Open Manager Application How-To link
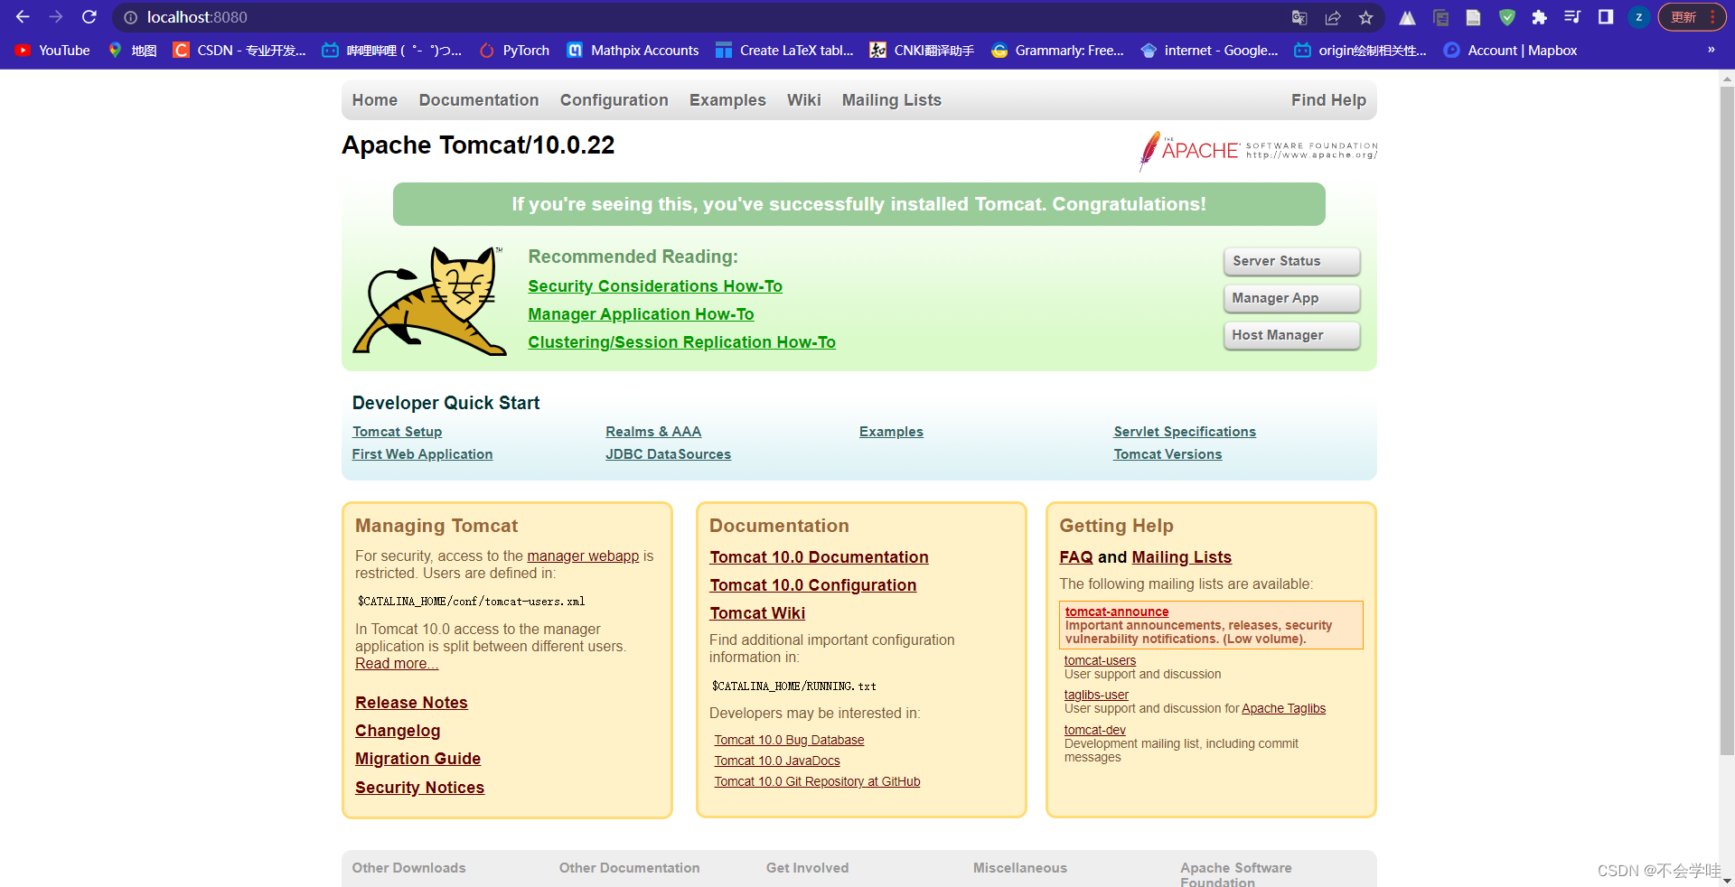Viewport: 1735px width, 887px height. (641, 314)
